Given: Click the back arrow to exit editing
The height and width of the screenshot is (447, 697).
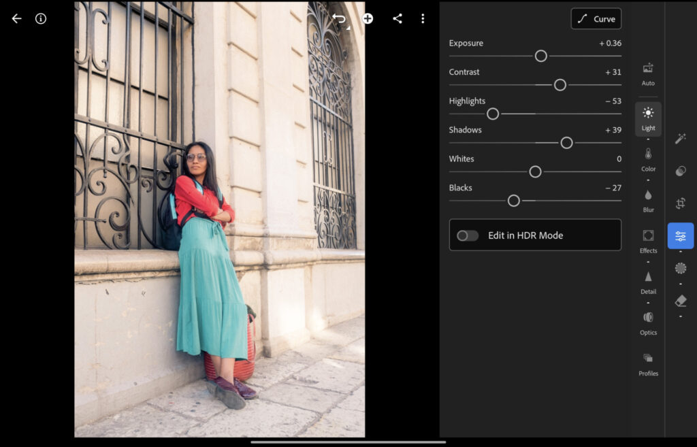Looking at the screenshot, I should coord(16,18).
